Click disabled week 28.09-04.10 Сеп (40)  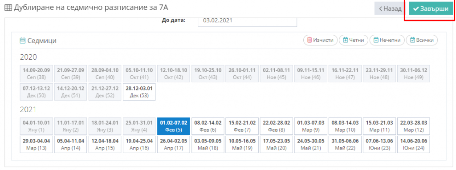(x=105, y=73)
